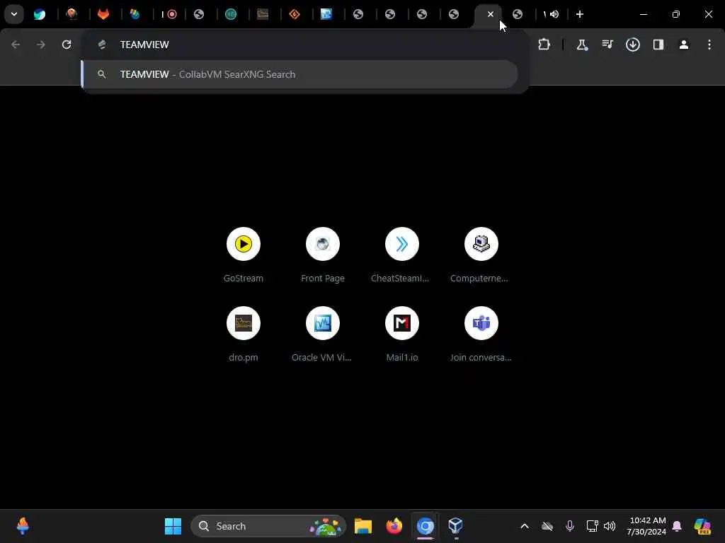Select the TEAMVIEW CollabVM SearXNG Search suggestion
The width and height of the screenshot is (725, 543).
tap(299, 74)
